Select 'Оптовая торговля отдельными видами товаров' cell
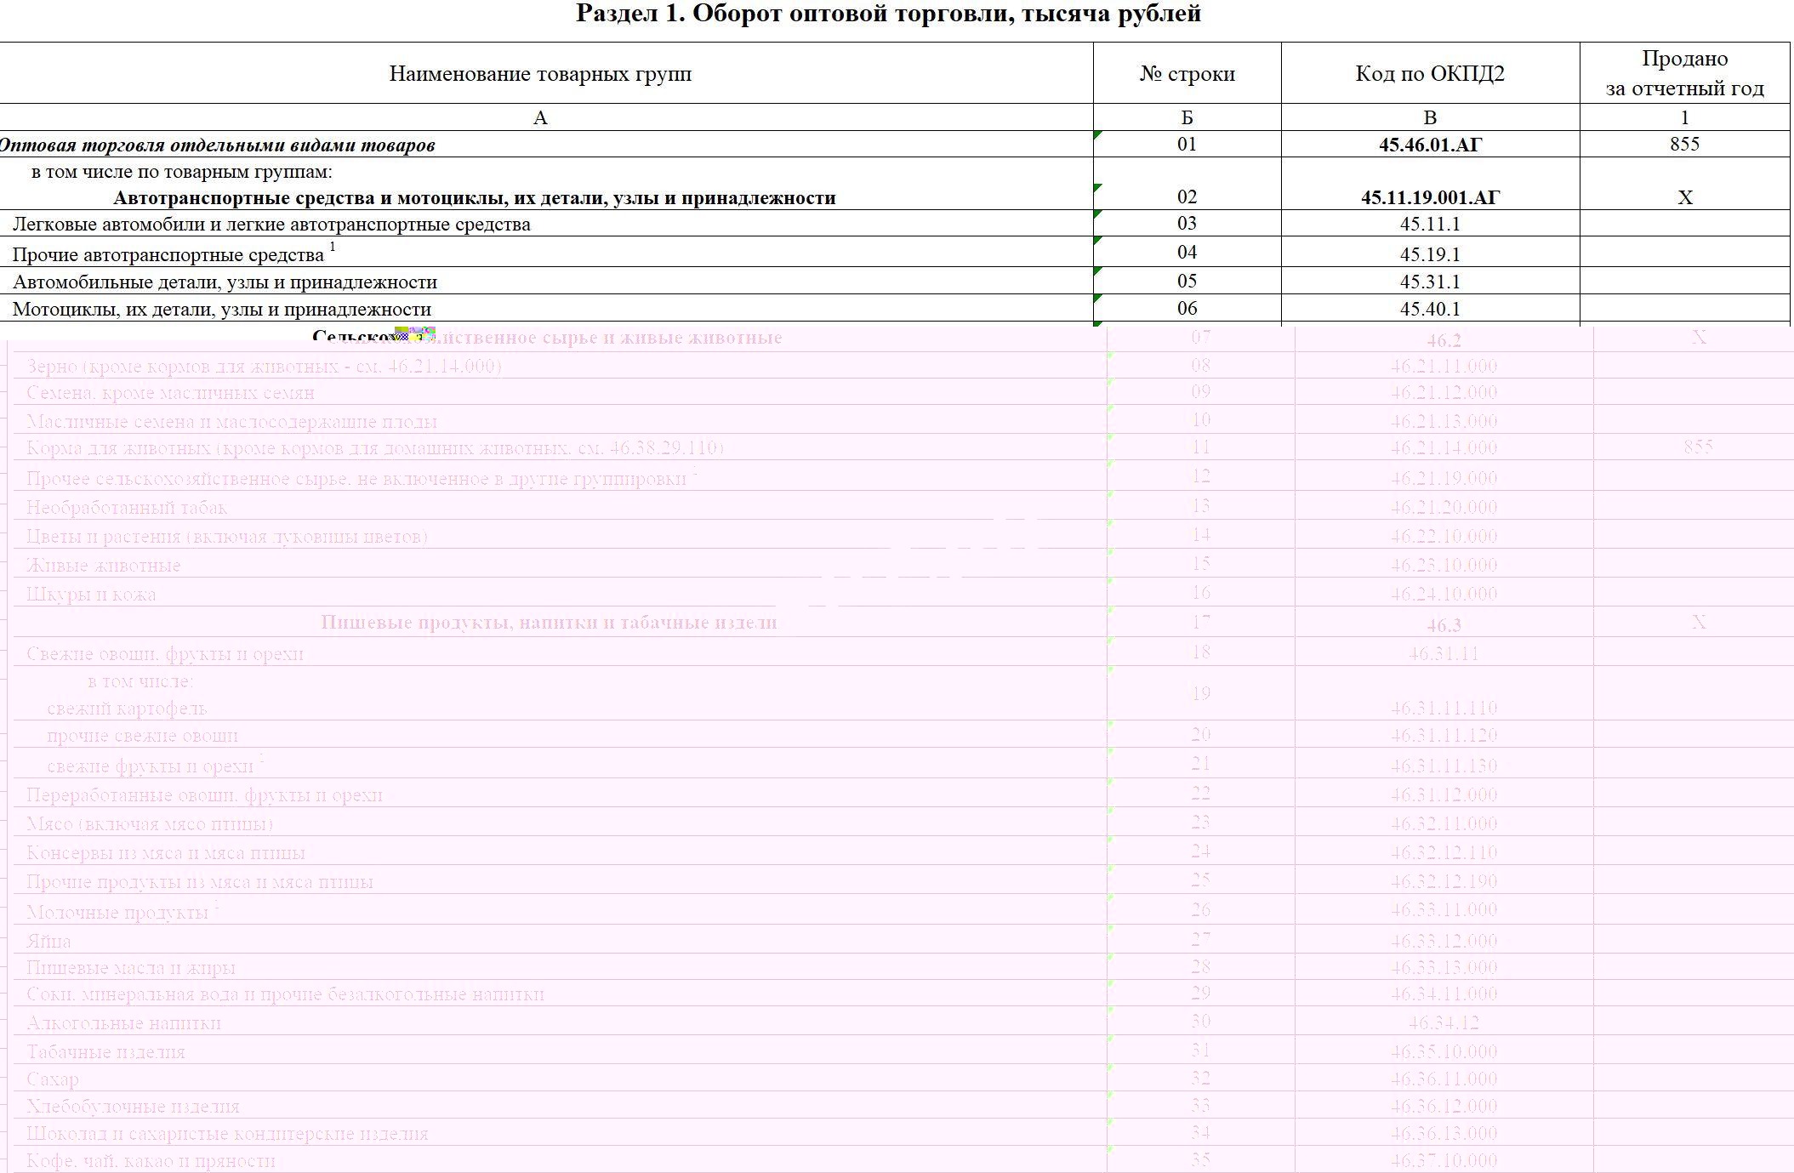The height and width of the screenshot is (1173, 1794). 217,145
